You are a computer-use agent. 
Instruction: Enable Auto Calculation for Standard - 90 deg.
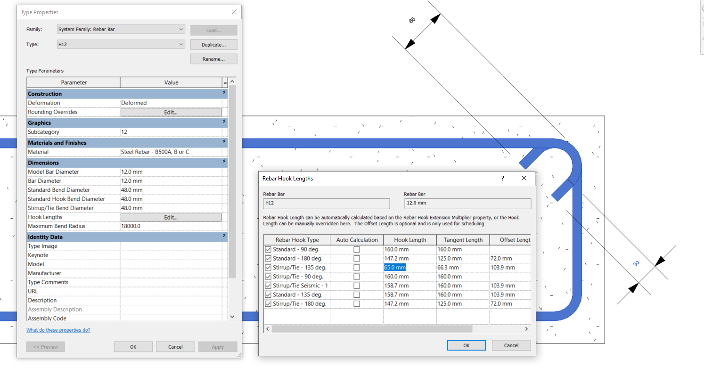tap(357, 249)
